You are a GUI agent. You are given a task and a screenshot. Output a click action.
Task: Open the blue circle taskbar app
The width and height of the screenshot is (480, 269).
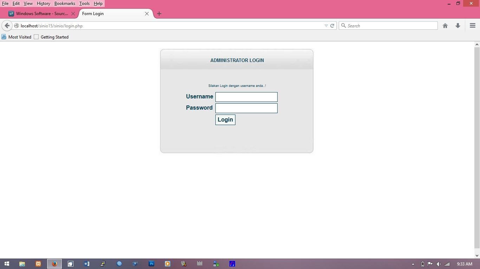(119, 264)
